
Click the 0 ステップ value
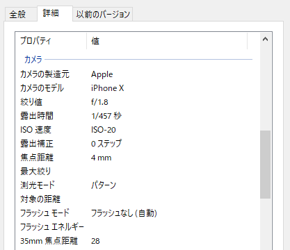[x=106, y=144]
